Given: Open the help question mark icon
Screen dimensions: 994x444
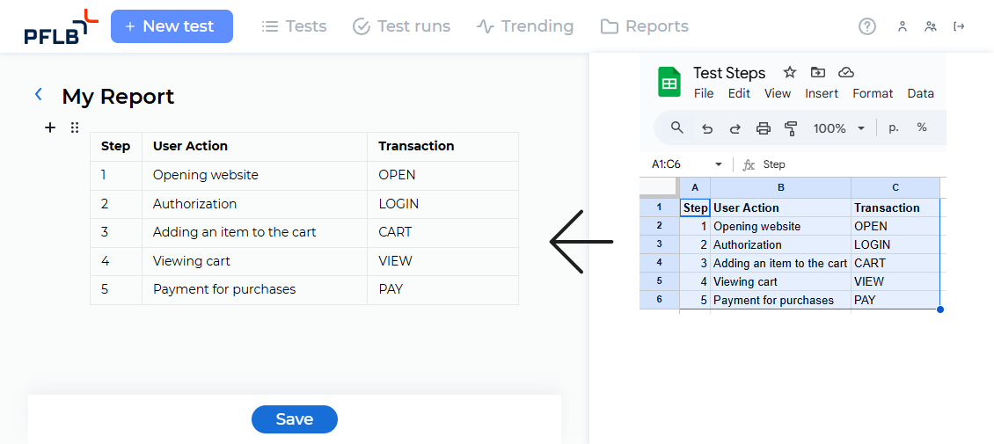Looking at the screenshot, I should point(867,26).
